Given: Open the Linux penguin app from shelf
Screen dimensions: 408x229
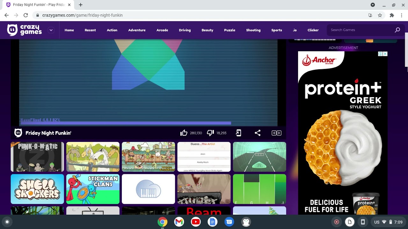Looking at the screenshot, I should click(x=246, y=222).
